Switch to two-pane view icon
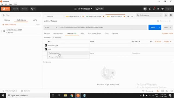 pyautogui.click(x=163, y=91)
